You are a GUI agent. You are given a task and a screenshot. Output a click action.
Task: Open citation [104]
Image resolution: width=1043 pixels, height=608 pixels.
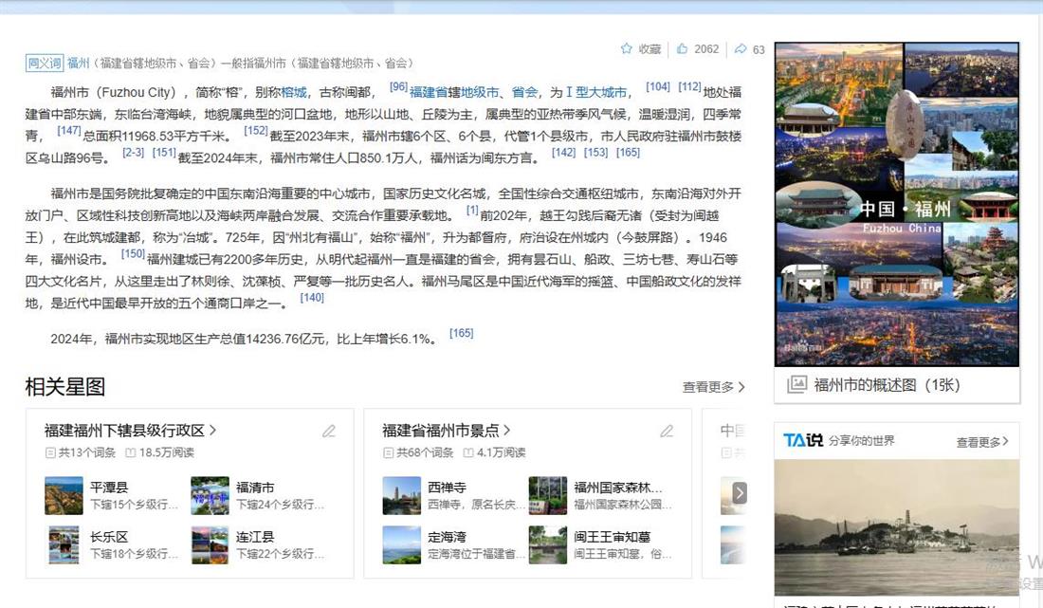[658, 86]
